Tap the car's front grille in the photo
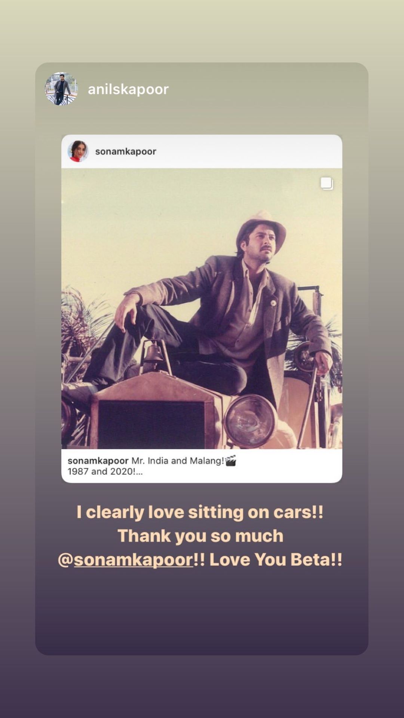The height and width of the screenshot is (718, 404). 151,424
